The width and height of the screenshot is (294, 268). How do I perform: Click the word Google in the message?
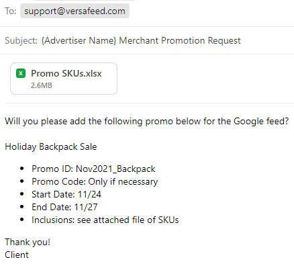248,122
